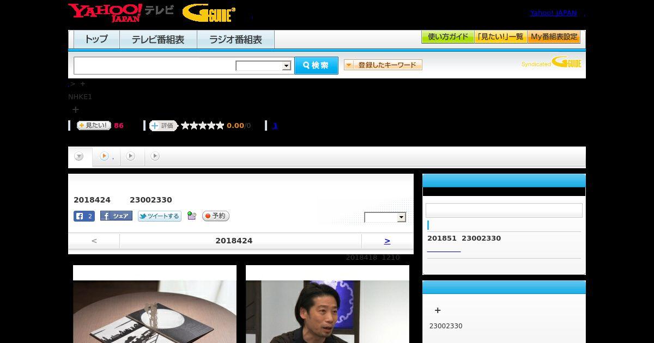Open the Yahoo! JAPAN text link
This screenshot has width=654, height=343.
(553, 13)
